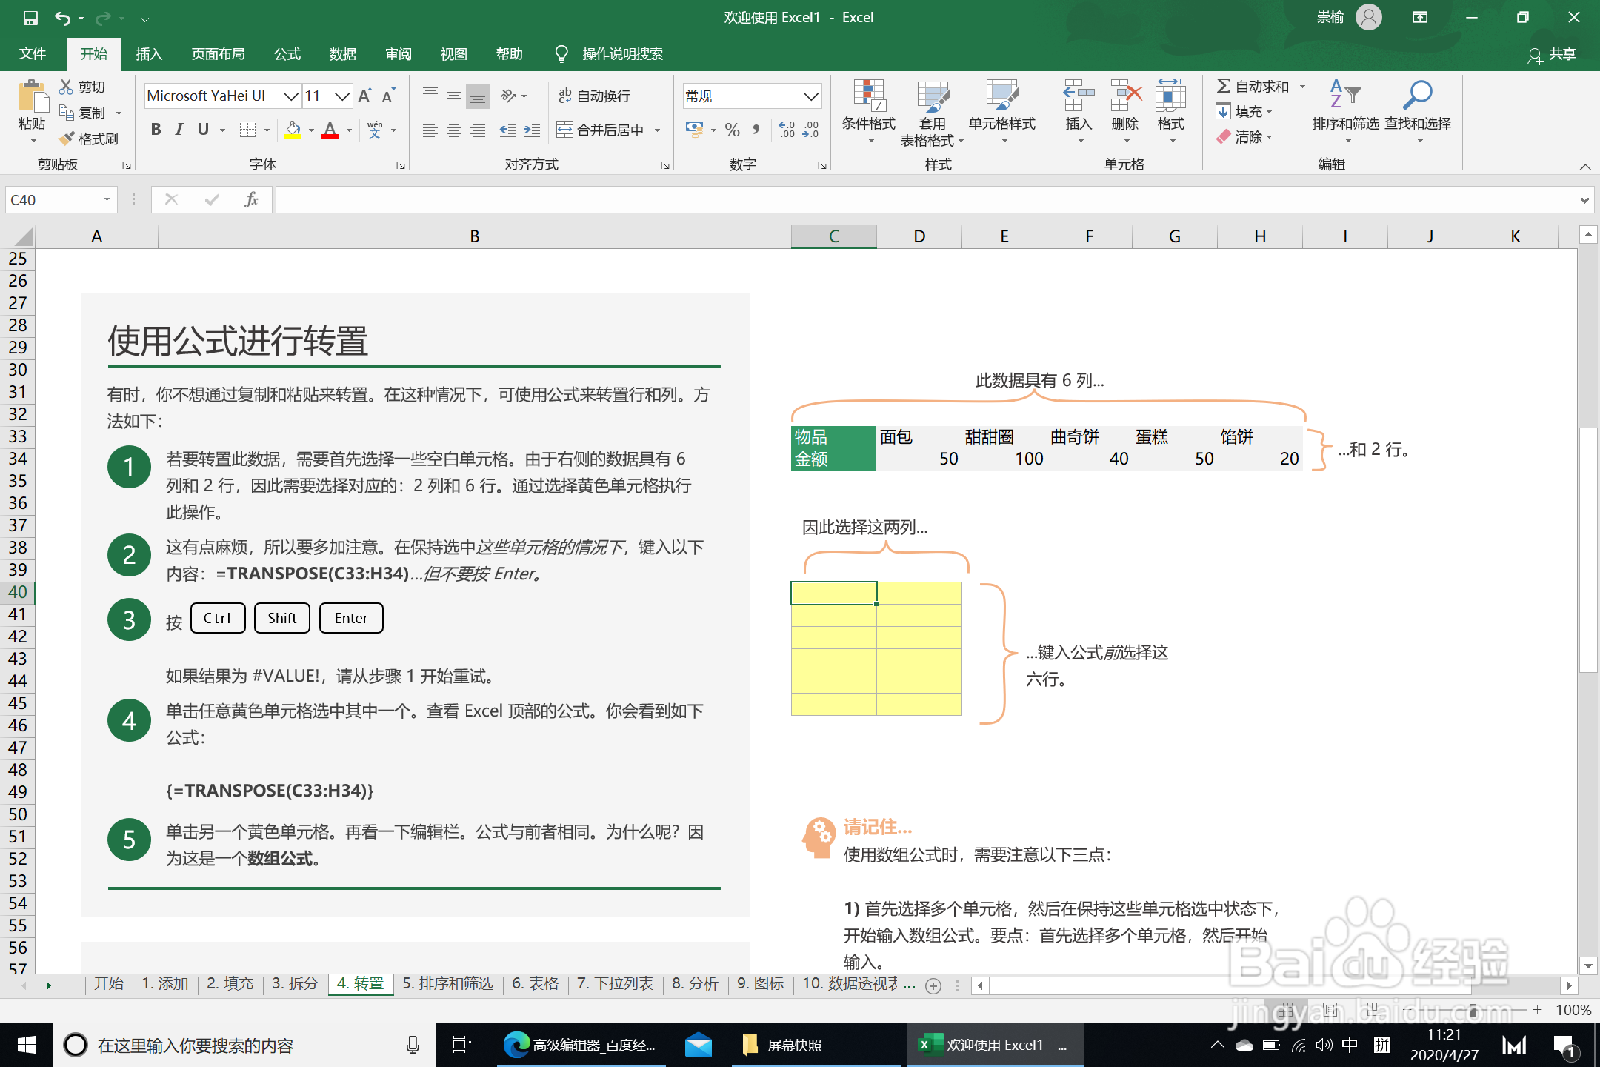This screenshot has height=1067, width=1600.
Task: Switch to the '5. 排序和筛选' sheet tab
Action: pos(447,983)
